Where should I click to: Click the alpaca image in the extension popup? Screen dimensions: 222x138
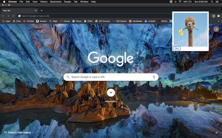190,30
